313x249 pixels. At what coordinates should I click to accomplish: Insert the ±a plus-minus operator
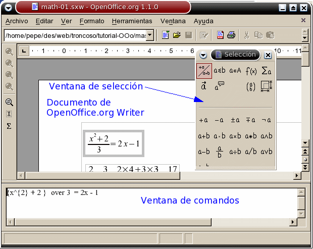(235, 120)
